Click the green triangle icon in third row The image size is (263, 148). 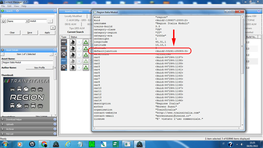[x=86, y=55]
